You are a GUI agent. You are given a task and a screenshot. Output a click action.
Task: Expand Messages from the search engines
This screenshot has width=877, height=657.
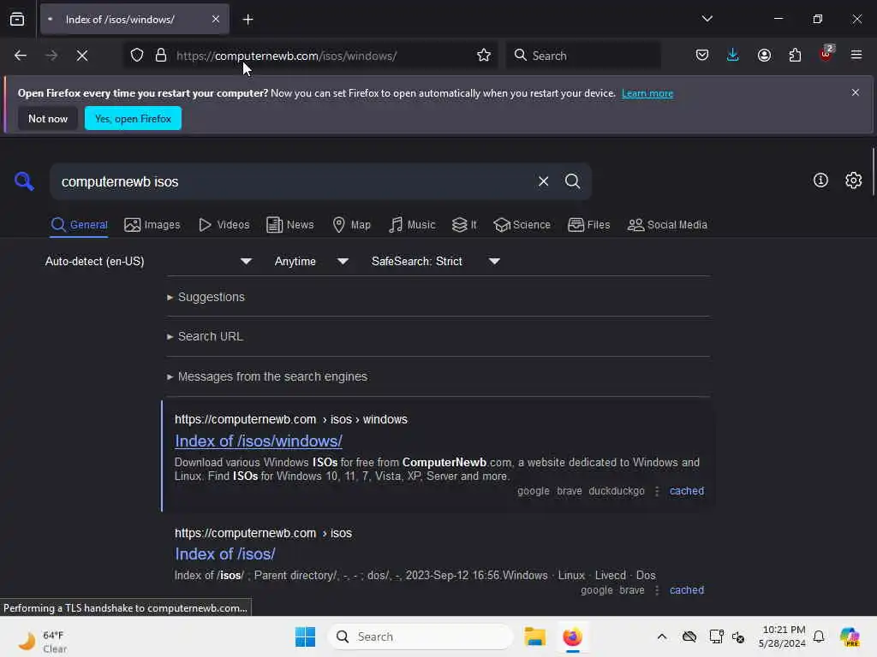point(267,376)
